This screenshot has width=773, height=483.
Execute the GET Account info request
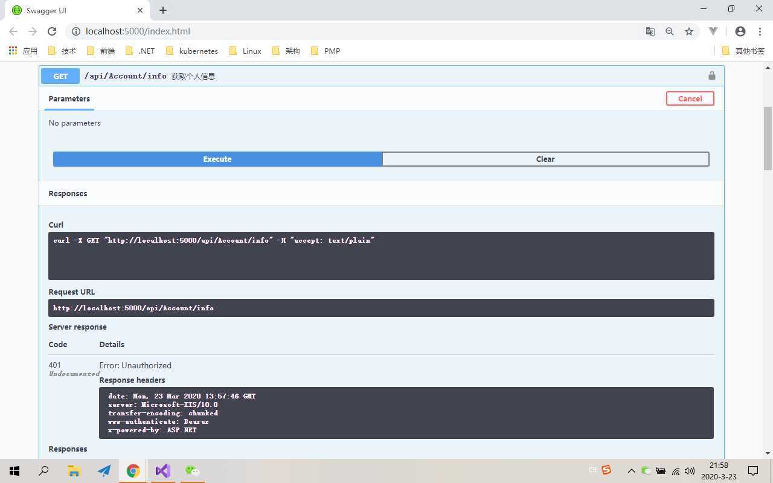point(217,159)
